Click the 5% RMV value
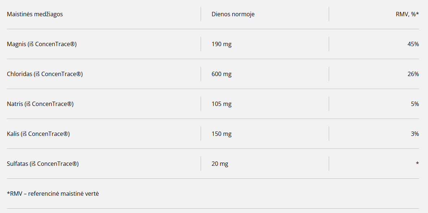The image size is (428, 213). pyautogui.click(x=415, y=104)
